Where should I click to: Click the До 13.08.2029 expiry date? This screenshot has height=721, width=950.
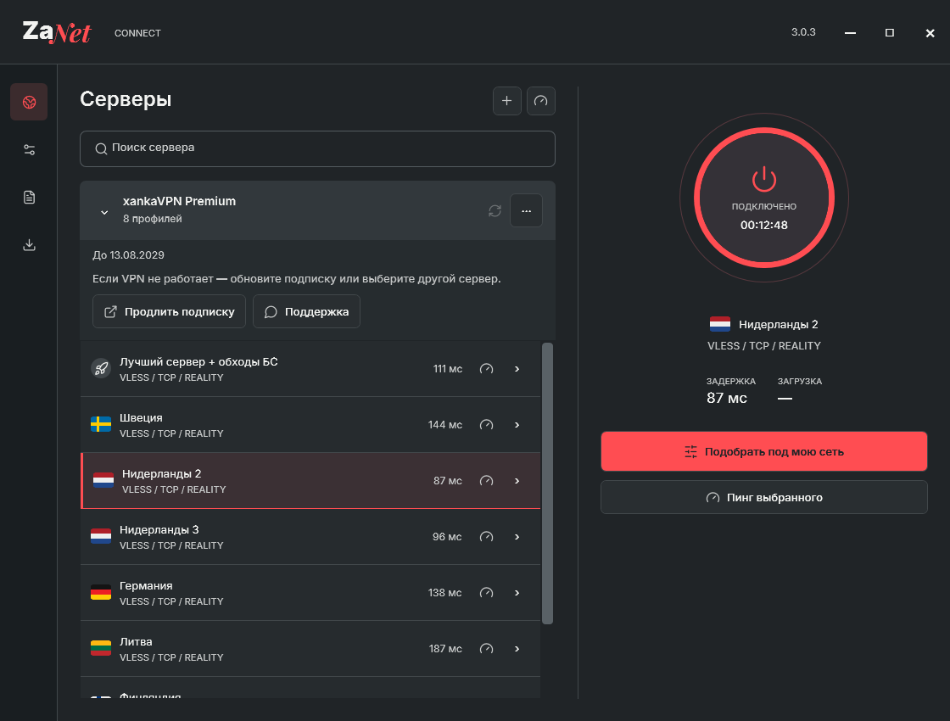point(128,255)
